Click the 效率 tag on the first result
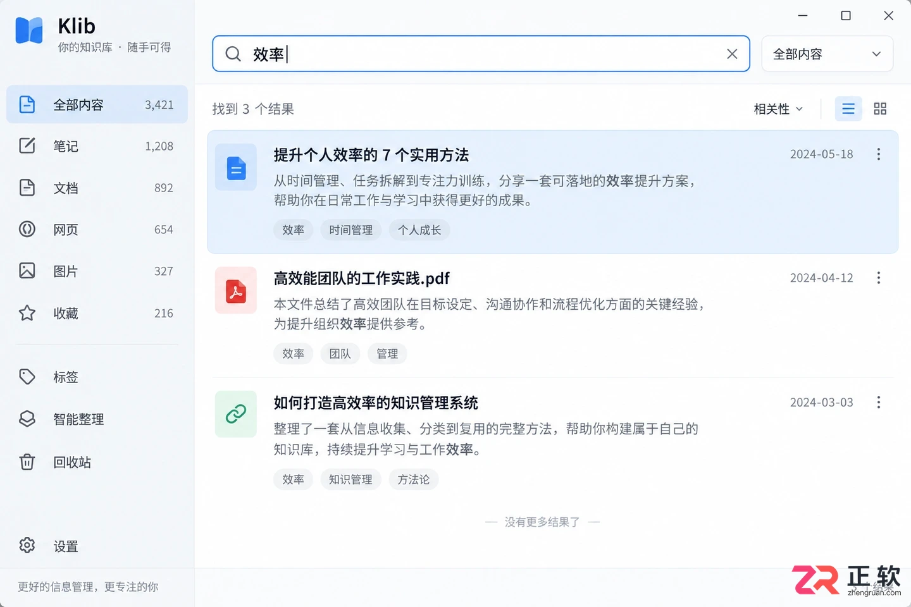911x607 pixels. 293,230
